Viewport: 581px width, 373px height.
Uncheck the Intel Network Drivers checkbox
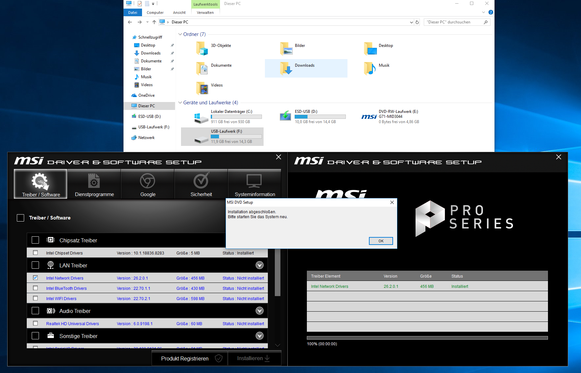click(35, 278)
